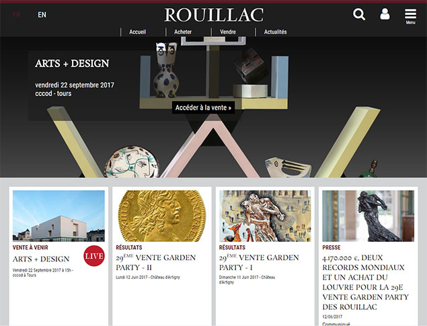The image size is (427, 326).
Task: Click the ROUILLAC logo
Action: click(214, 15)
